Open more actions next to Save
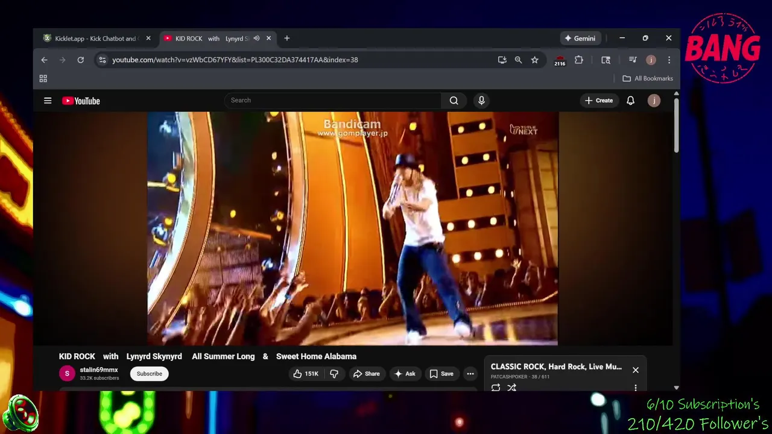 [x=470, y=374]
